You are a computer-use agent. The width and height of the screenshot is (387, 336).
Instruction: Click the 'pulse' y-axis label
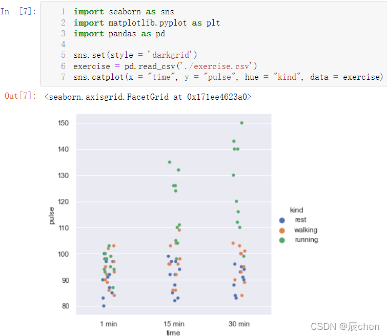51,215
